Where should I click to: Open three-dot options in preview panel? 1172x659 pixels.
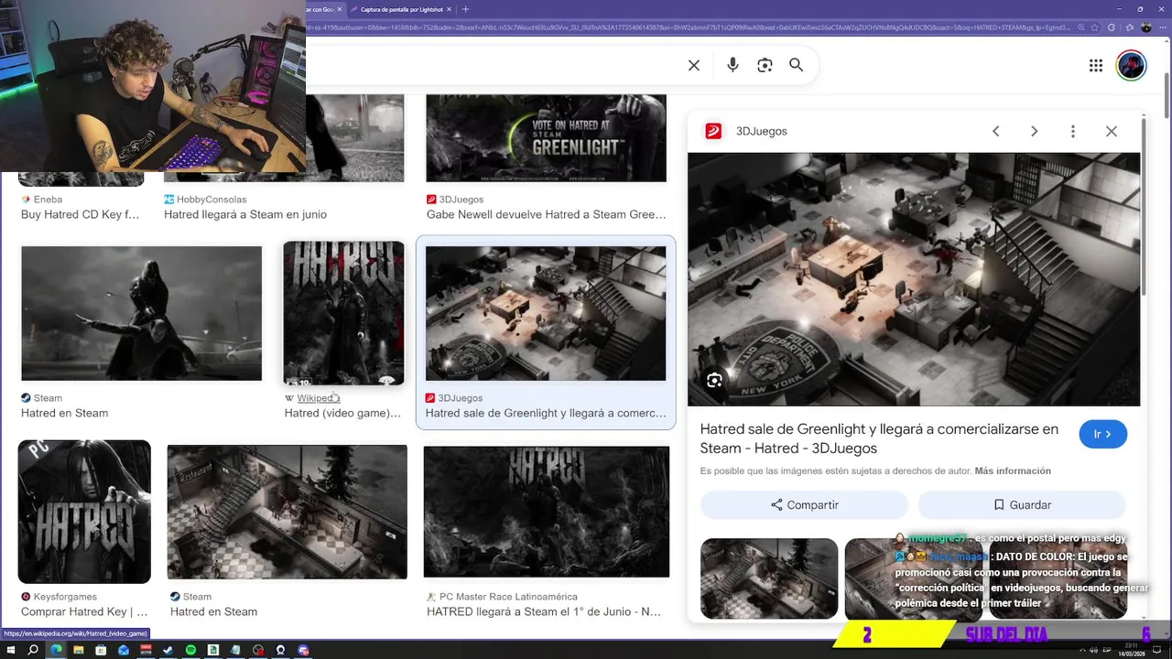[x=1073, y=131]
